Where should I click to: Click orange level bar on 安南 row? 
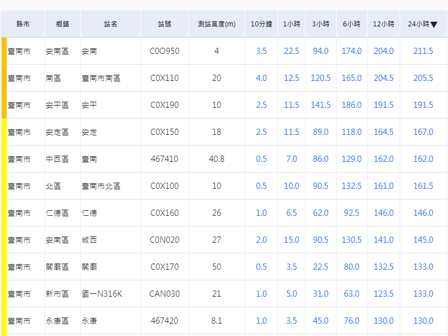click(x=4, y=51)
